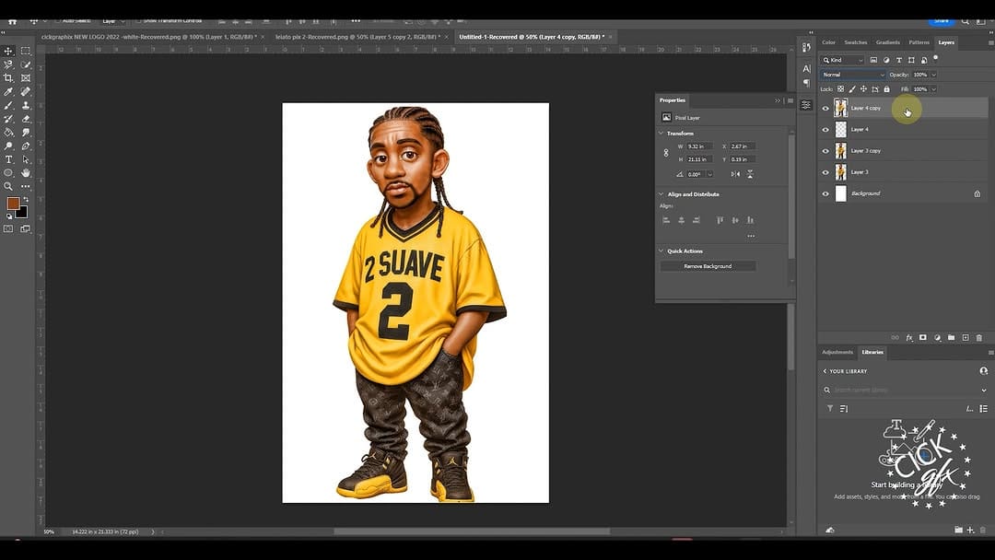Click the foreground color swatch
Screen dimensions: 995x560
(x=13, y=204)
